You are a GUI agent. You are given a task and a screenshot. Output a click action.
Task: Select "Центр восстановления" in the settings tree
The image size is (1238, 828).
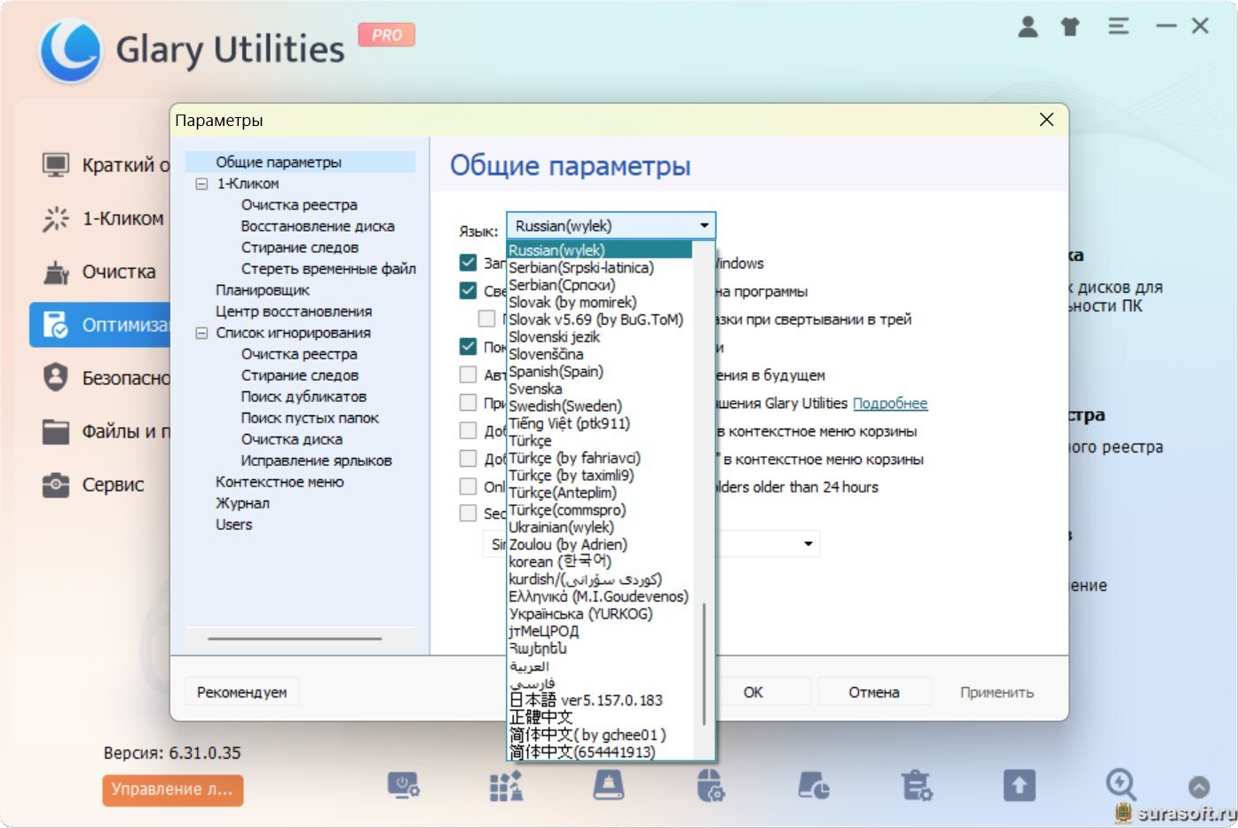294,311
